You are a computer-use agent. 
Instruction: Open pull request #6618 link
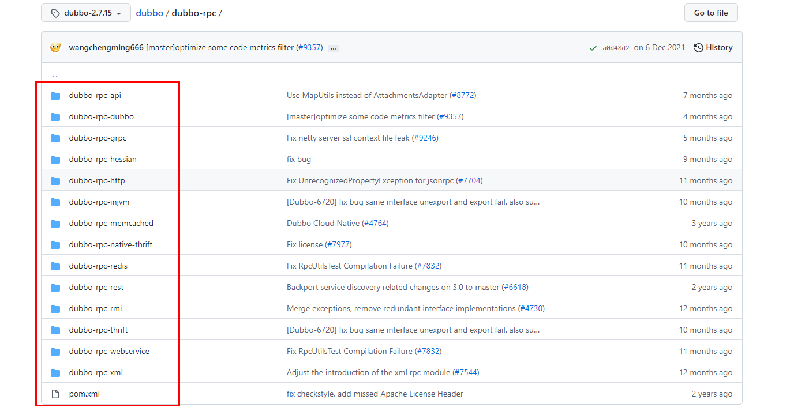515,287
